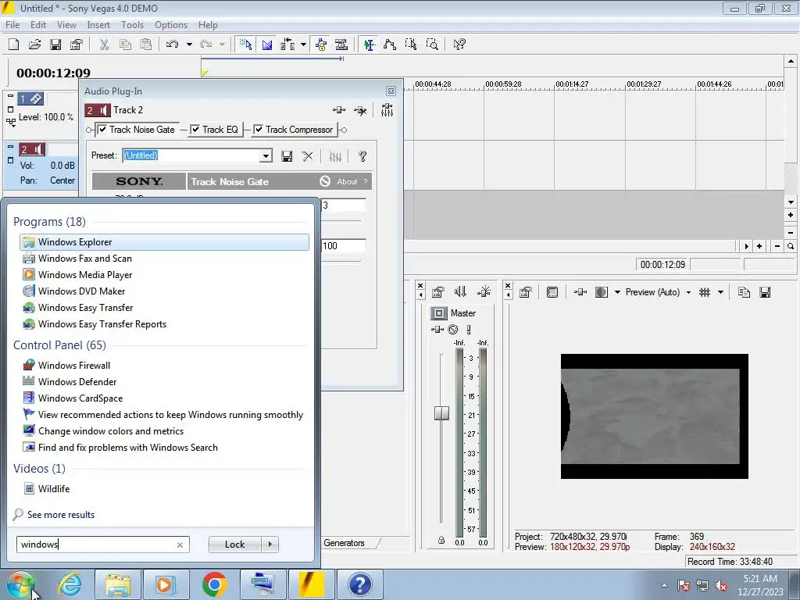Toggle ripple edit mode icon
This screenshot has height=600, width=800.
click(x=287, y=45)
